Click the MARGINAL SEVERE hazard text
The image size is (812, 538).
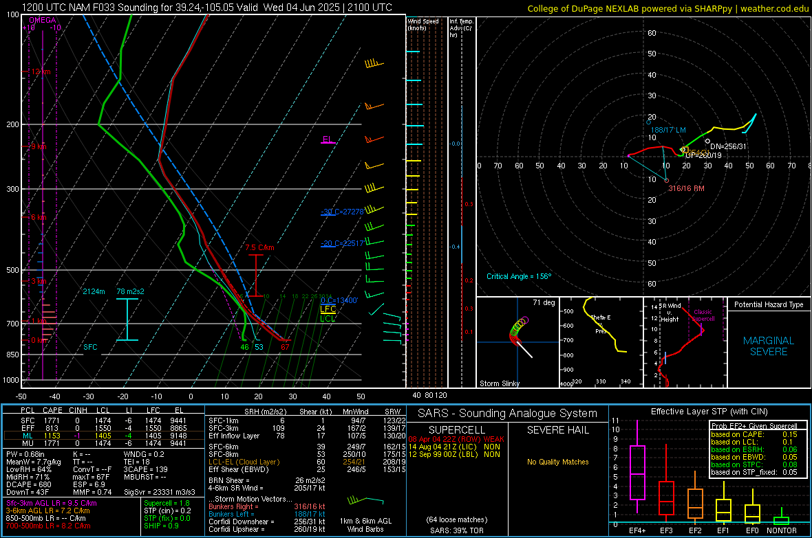point(769,346)
